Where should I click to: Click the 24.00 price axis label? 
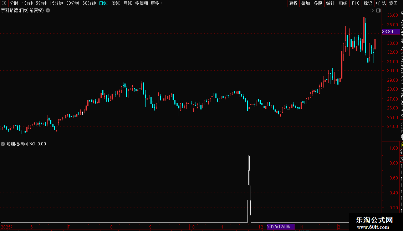pos(392,126)
